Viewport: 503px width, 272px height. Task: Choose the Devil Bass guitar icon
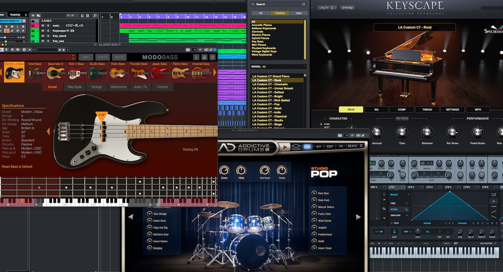(35, 73)
